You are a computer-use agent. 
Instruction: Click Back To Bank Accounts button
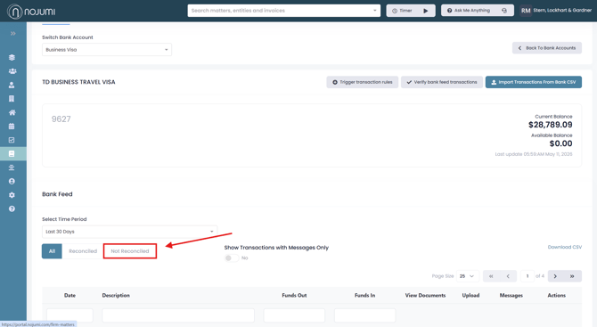tap(547, 48)
